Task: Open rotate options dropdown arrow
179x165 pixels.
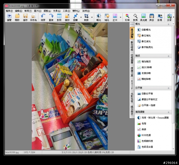Action: pyautogui.click(x=81, y=17)
